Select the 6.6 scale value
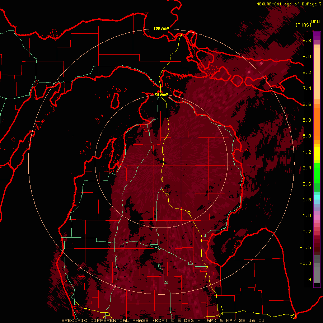Screen dimensions: 323x323 point(307,104)
